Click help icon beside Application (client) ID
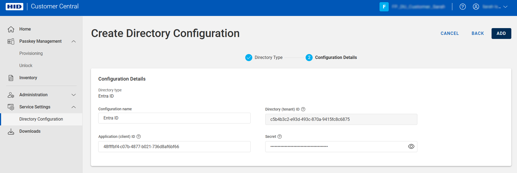 139,137
